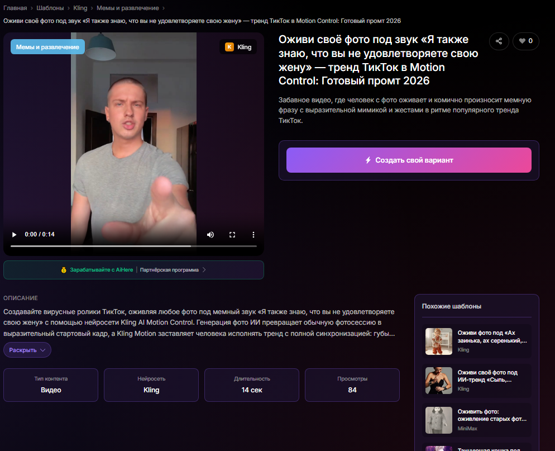555x451 pixels.
Task: Click the partner program banner chevron arrow
Action: (x=204, y=270)
